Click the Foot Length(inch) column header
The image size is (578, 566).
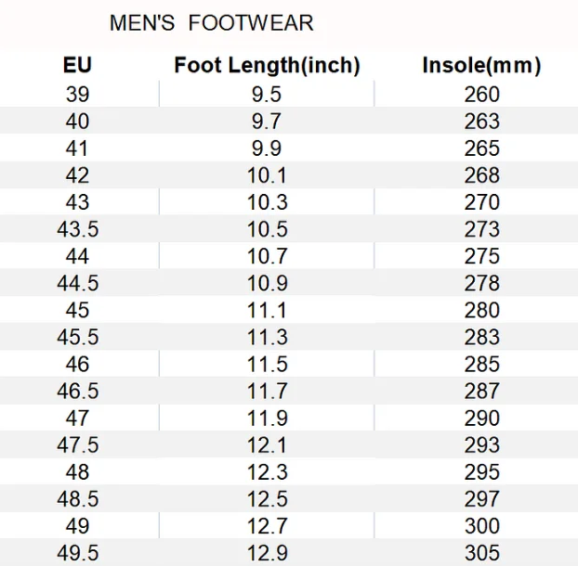coord(267,66)
